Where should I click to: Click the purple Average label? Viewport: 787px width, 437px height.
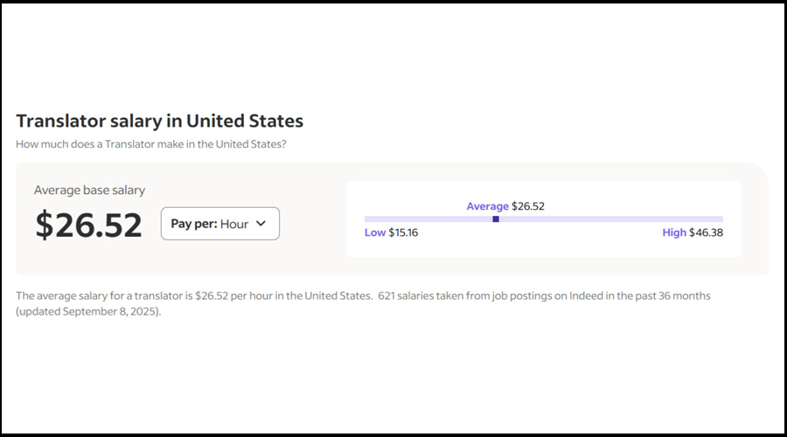pos(487,206)
